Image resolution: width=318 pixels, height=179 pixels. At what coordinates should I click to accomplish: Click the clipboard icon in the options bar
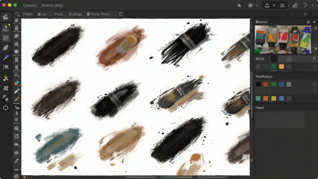coord(120,14)
